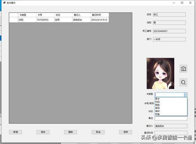Click the 登记人 column header in table
The height and width of the screenshot is (144, 196).
point(81,15)
